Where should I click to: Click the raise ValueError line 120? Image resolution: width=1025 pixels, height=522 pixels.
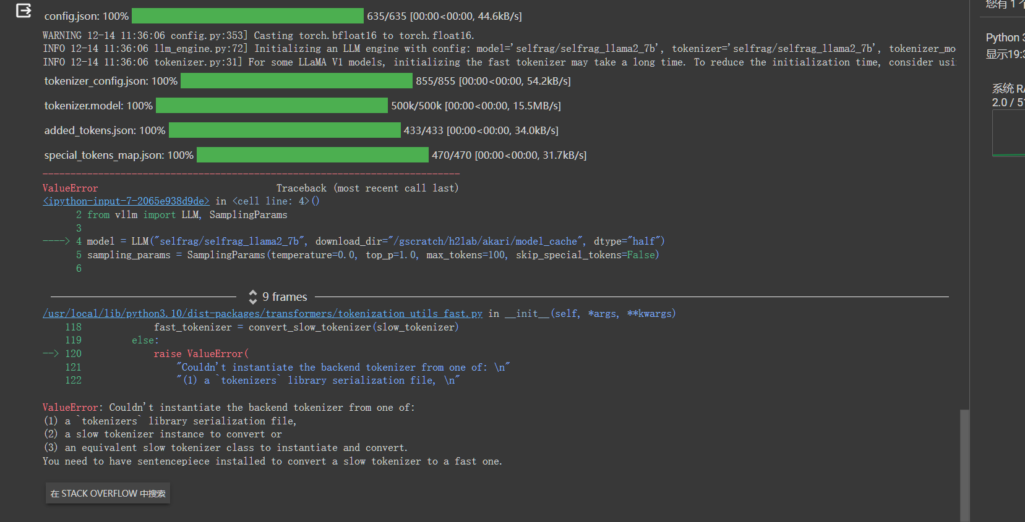pyautogui.click(x=201, y=354)
